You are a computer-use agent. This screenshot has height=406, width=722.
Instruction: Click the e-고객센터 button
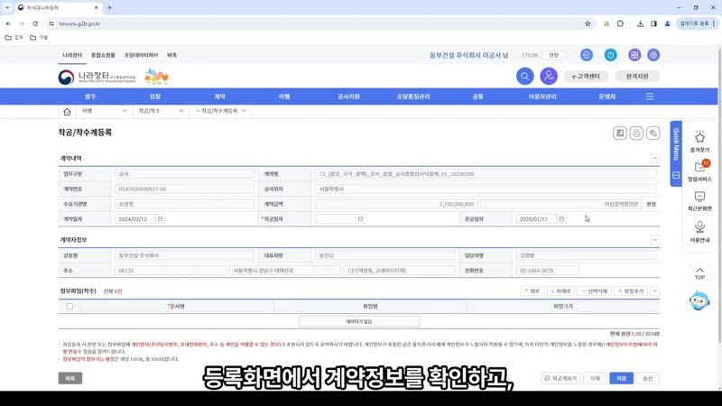(586, 77)
